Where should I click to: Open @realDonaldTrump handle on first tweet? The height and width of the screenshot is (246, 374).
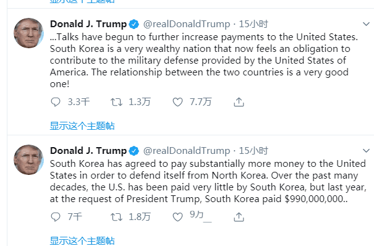click(x=187, y=24)
